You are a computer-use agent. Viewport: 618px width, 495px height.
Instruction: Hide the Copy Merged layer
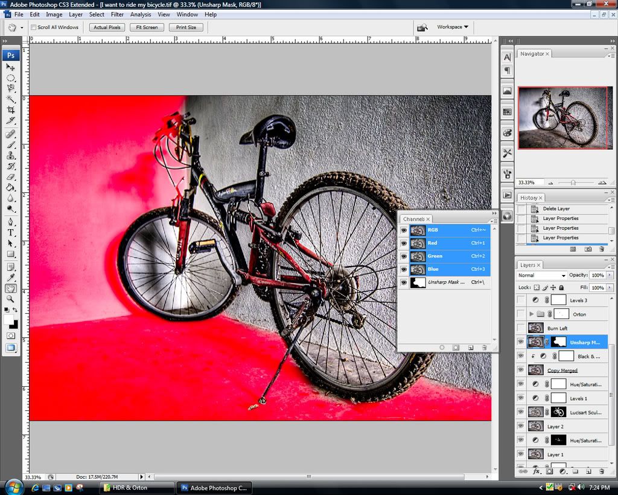(x=521, y=370)
